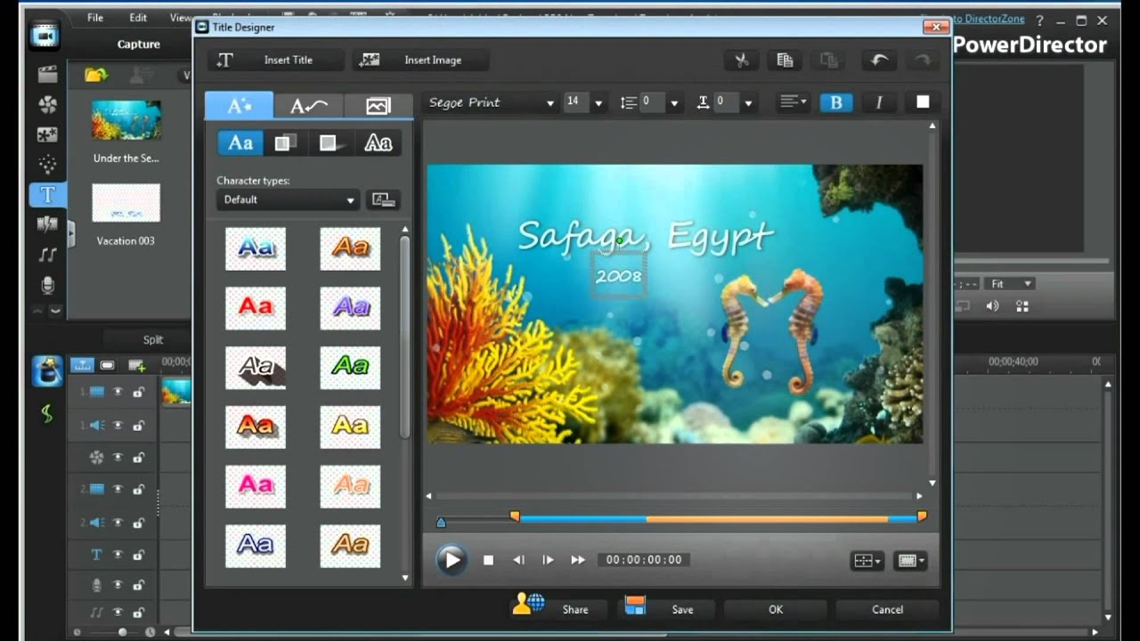Open the text alignment dropdown
The width and height of the screenshot is (1140, 641).
pyautogui.click(x=793, y=102)
